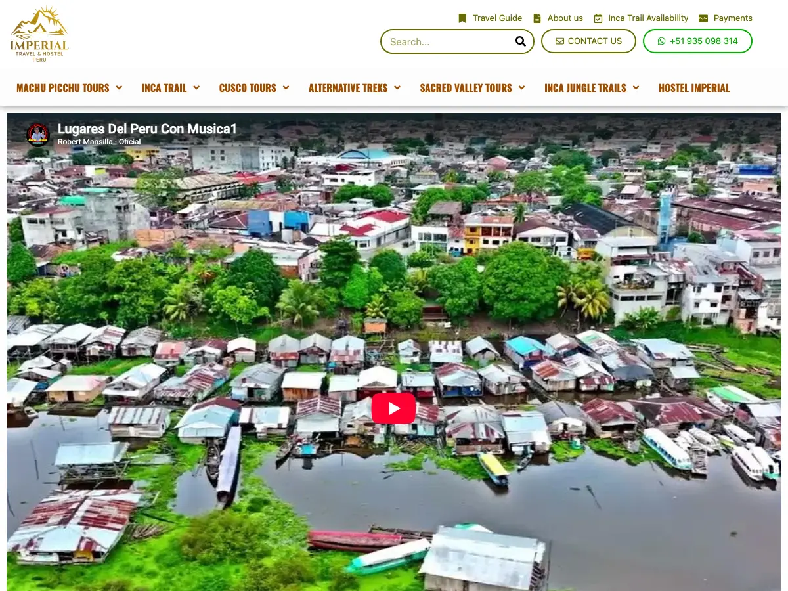Click the calendar icon beside Inca Trail Availability
This screenshot has width=788, height=591.
(598, 18)
